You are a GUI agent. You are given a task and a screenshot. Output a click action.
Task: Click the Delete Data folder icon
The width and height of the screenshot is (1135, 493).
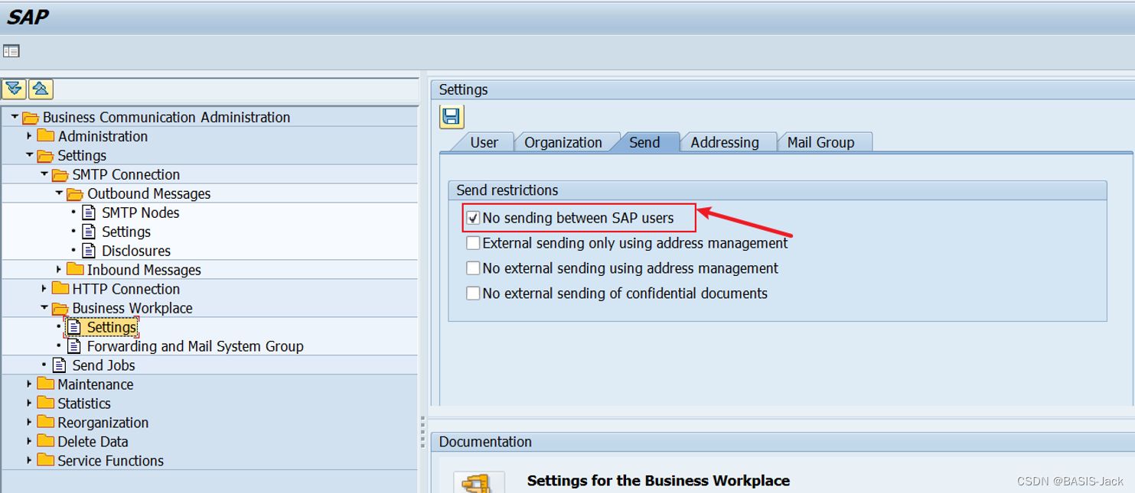click(46, 441)
